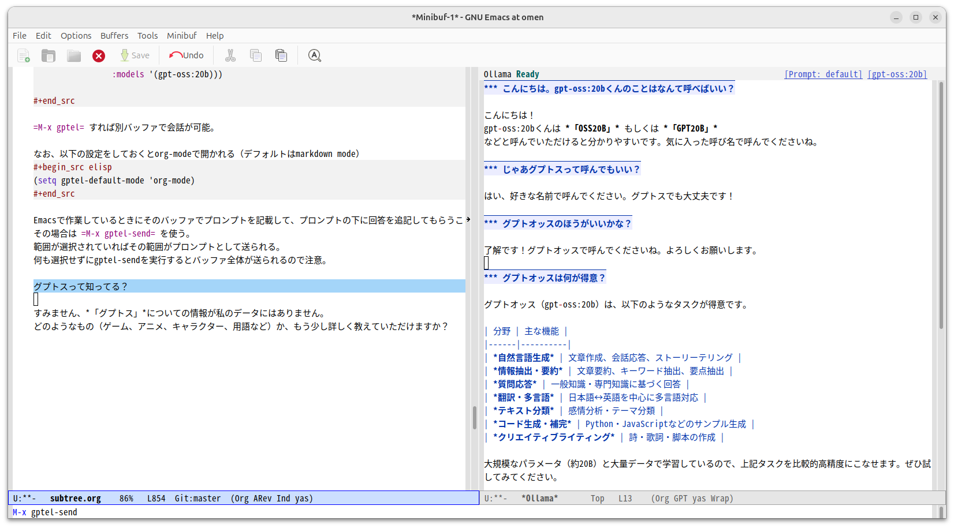Click the table cell *翻訳・多言語*
954x528 pixels.
(523, 398)
